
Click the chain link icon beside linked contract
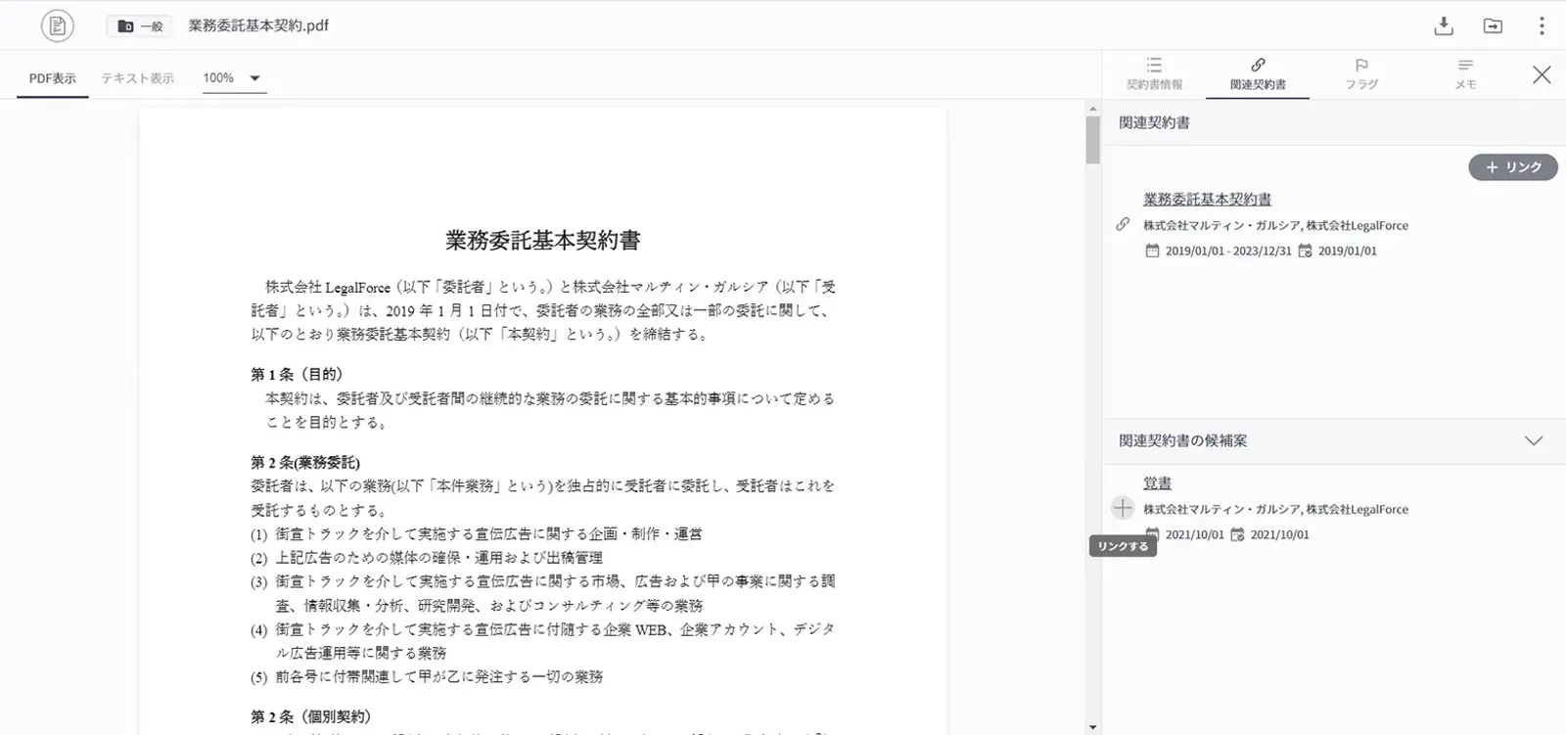1123,224
